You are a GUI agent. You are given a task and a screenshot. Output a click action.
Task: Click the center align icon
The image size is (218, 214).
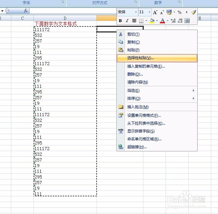[x=134, y=21]
